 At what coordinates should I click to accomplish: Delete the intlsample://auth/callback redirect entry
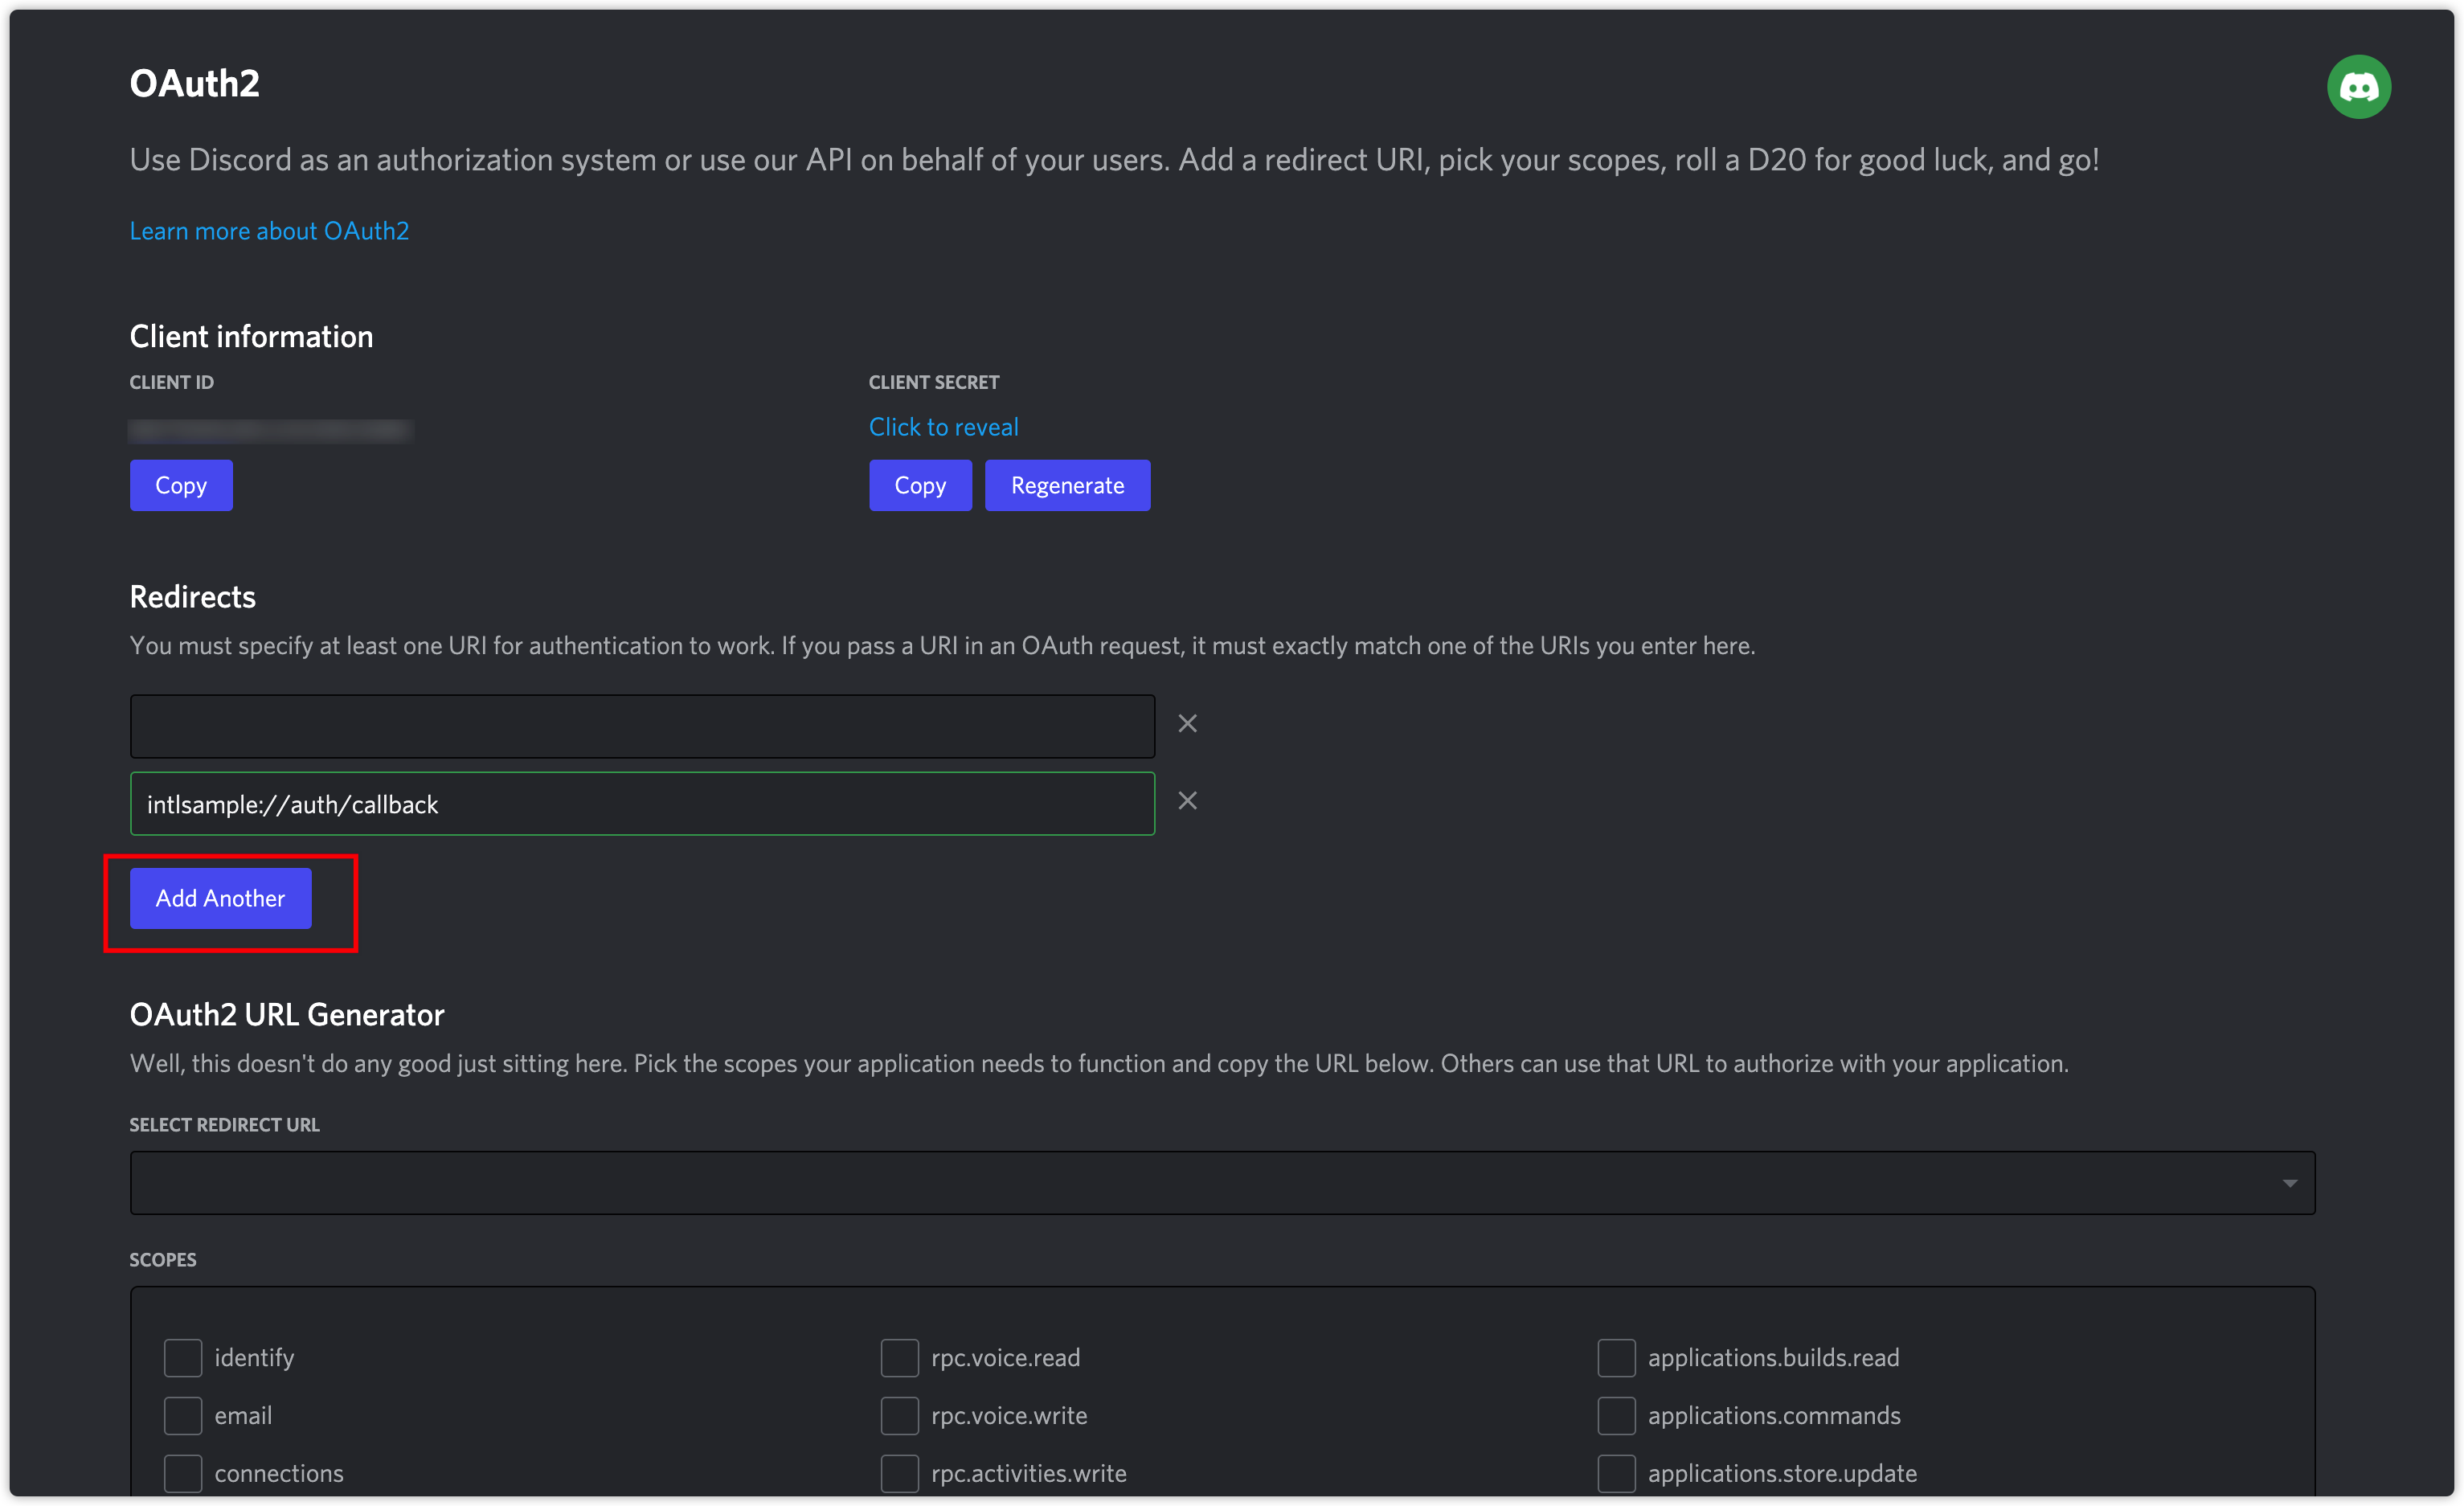tap(1187, 800)
